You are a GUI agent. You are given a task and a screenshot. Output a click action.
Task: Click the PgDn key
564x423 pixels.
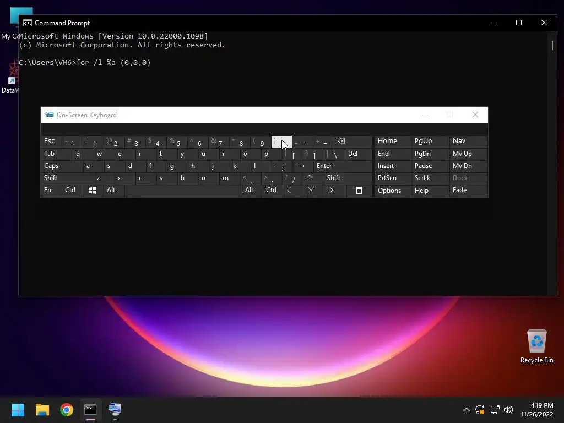pos(430,154)
